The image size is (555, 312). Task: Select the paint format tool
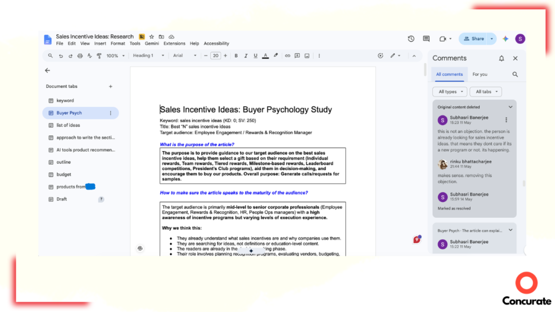click(99, 56)
